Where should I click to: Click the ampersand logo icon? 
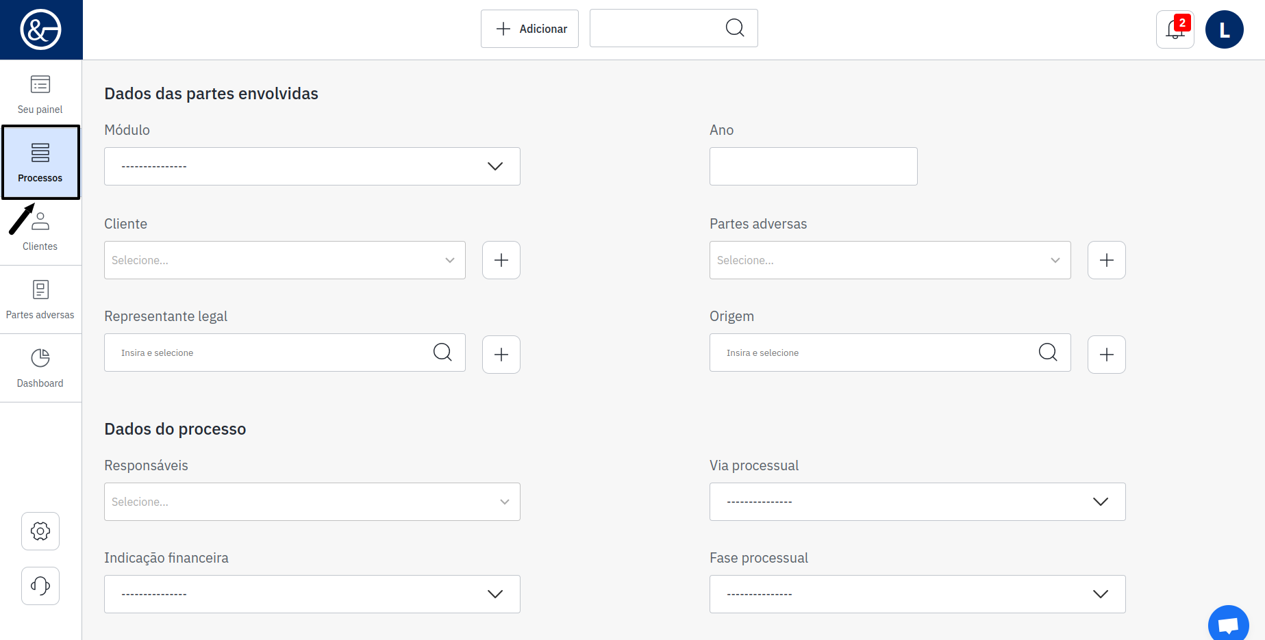(x=41, y=29)
